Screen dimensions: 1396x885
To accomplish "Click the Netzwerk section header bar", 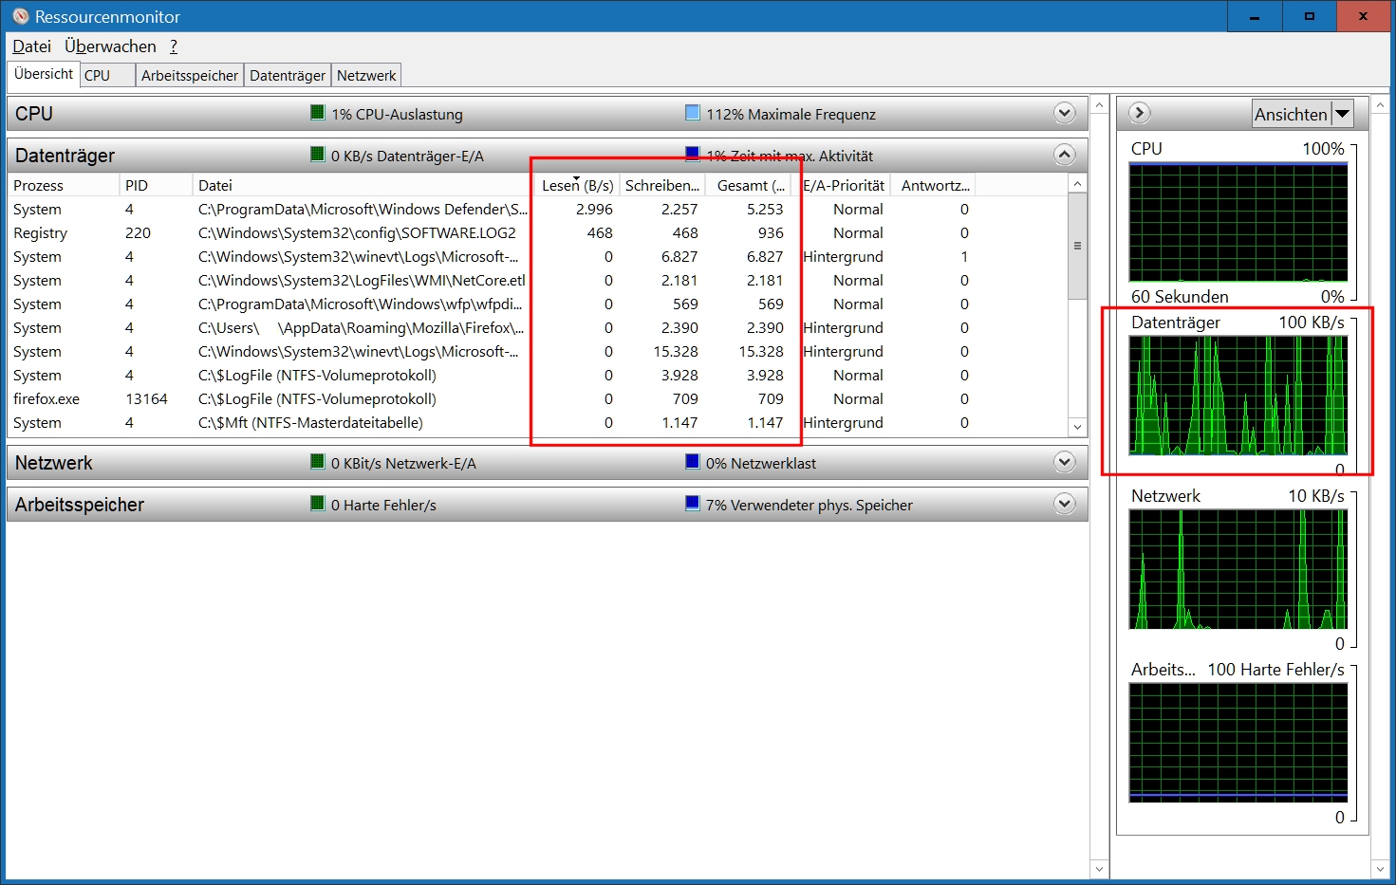I will [547, 462].
